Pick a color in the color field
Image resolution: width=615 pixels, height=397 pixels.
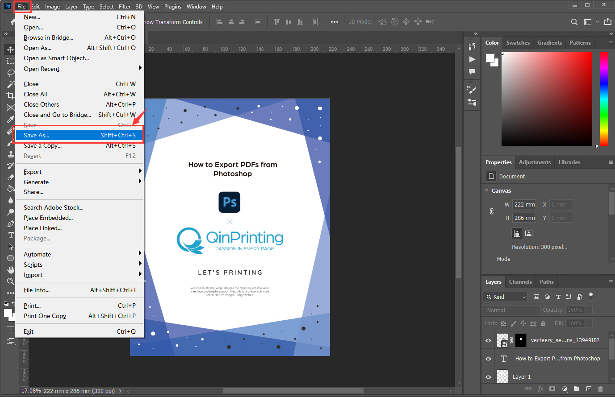pyautogui.click(x=547, y=99)
